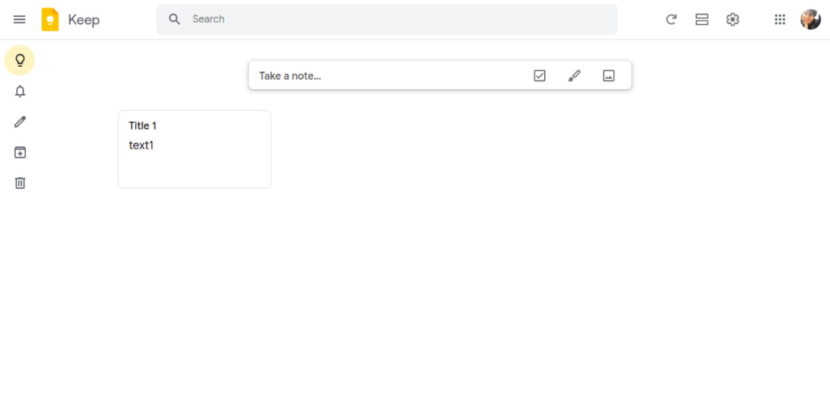Toggle list view layout icon
This screenshot has height=416, width=830.
point(702,19)
